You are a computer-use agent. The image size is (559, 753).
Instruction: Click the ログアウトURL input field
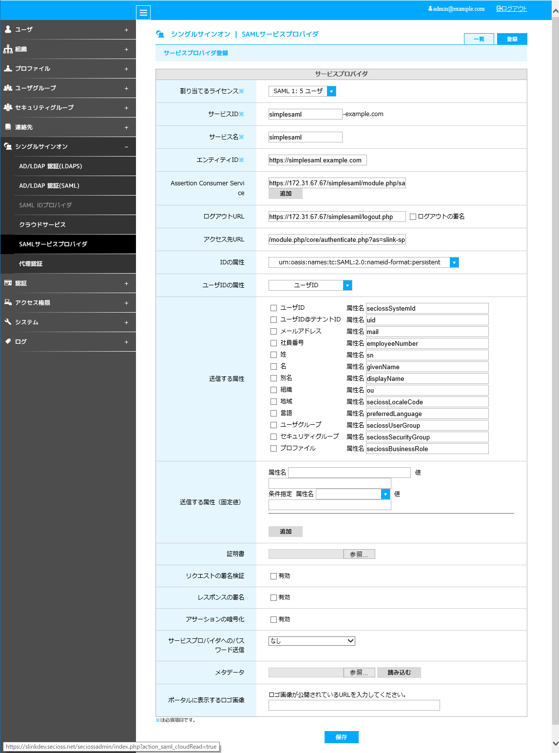click(x=337, y=217)
